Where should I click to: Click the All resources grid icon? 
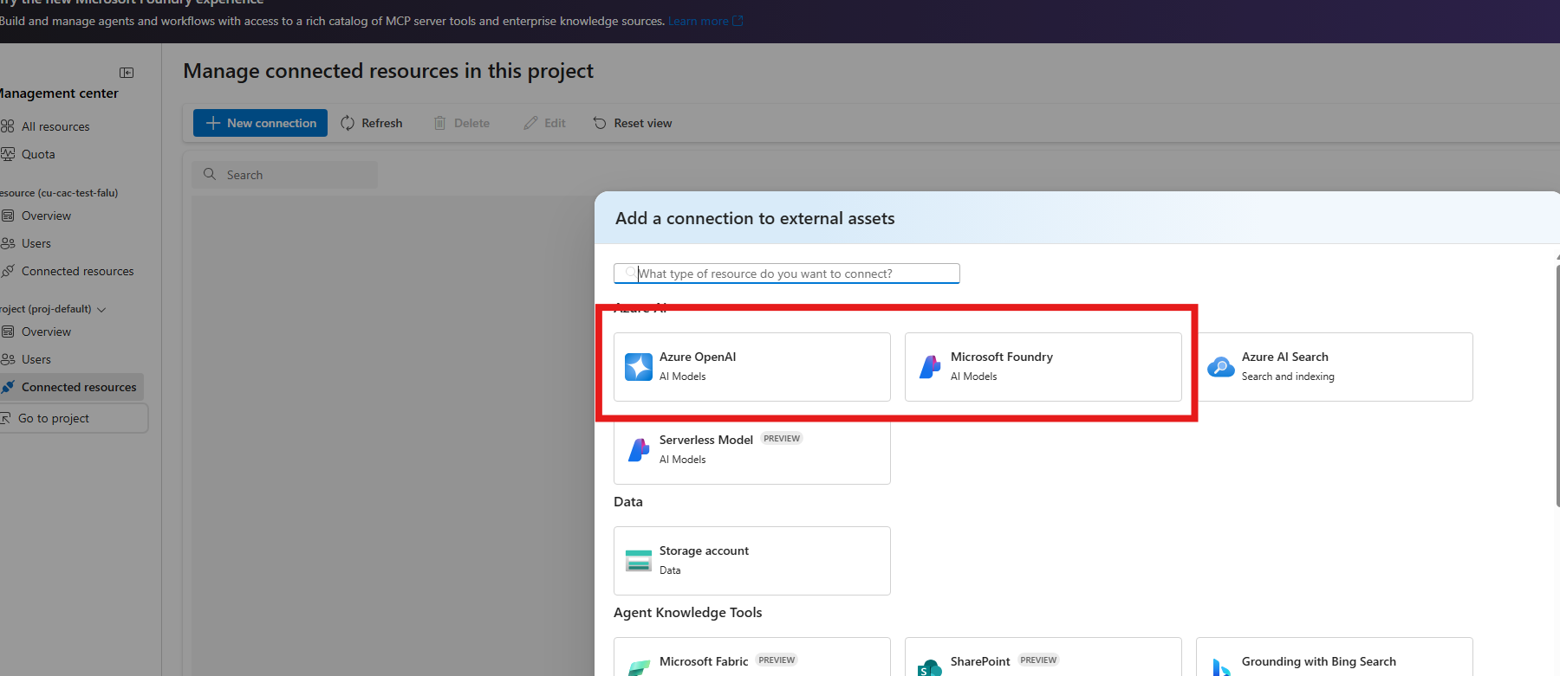click(x=7, y=126)
